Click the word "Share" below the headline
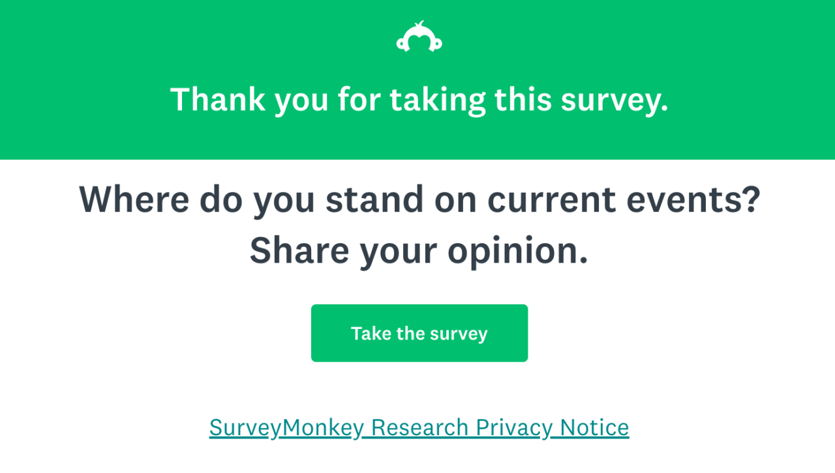835x473 pixels. pyautogui.click(x=299, y=250)
